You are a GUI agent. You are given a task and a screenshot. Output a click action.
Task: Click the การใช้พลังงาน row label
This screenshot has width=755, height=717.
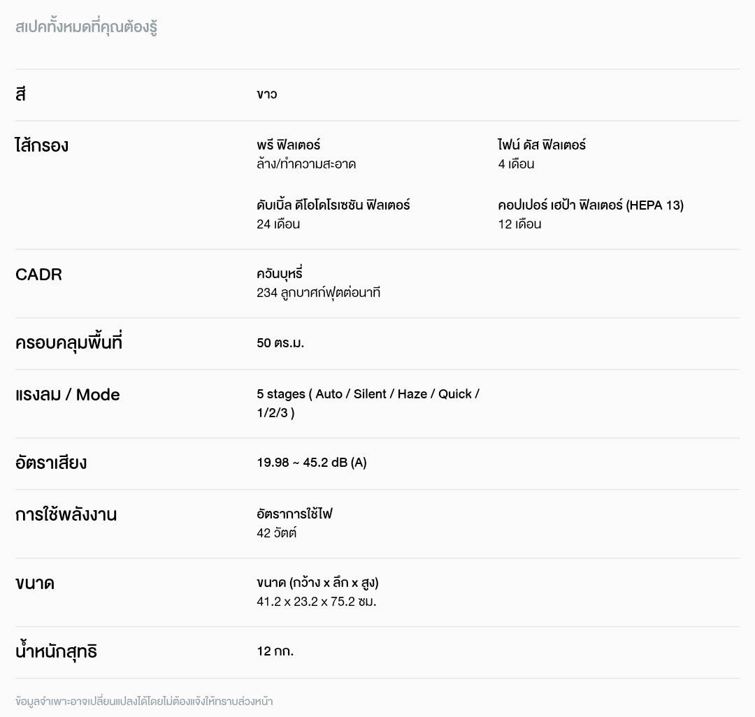66,515
